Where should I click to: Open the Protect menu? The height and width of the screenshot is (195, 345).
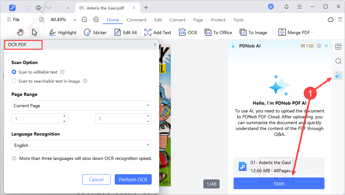[218, 20]
